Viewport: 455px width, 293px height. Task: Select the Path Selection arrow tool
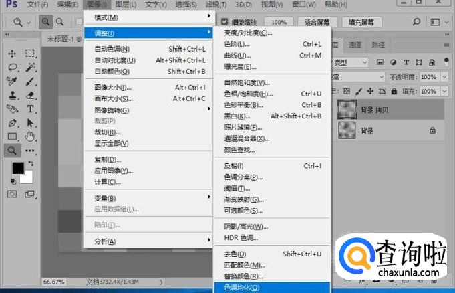click(x=30, y=122)
